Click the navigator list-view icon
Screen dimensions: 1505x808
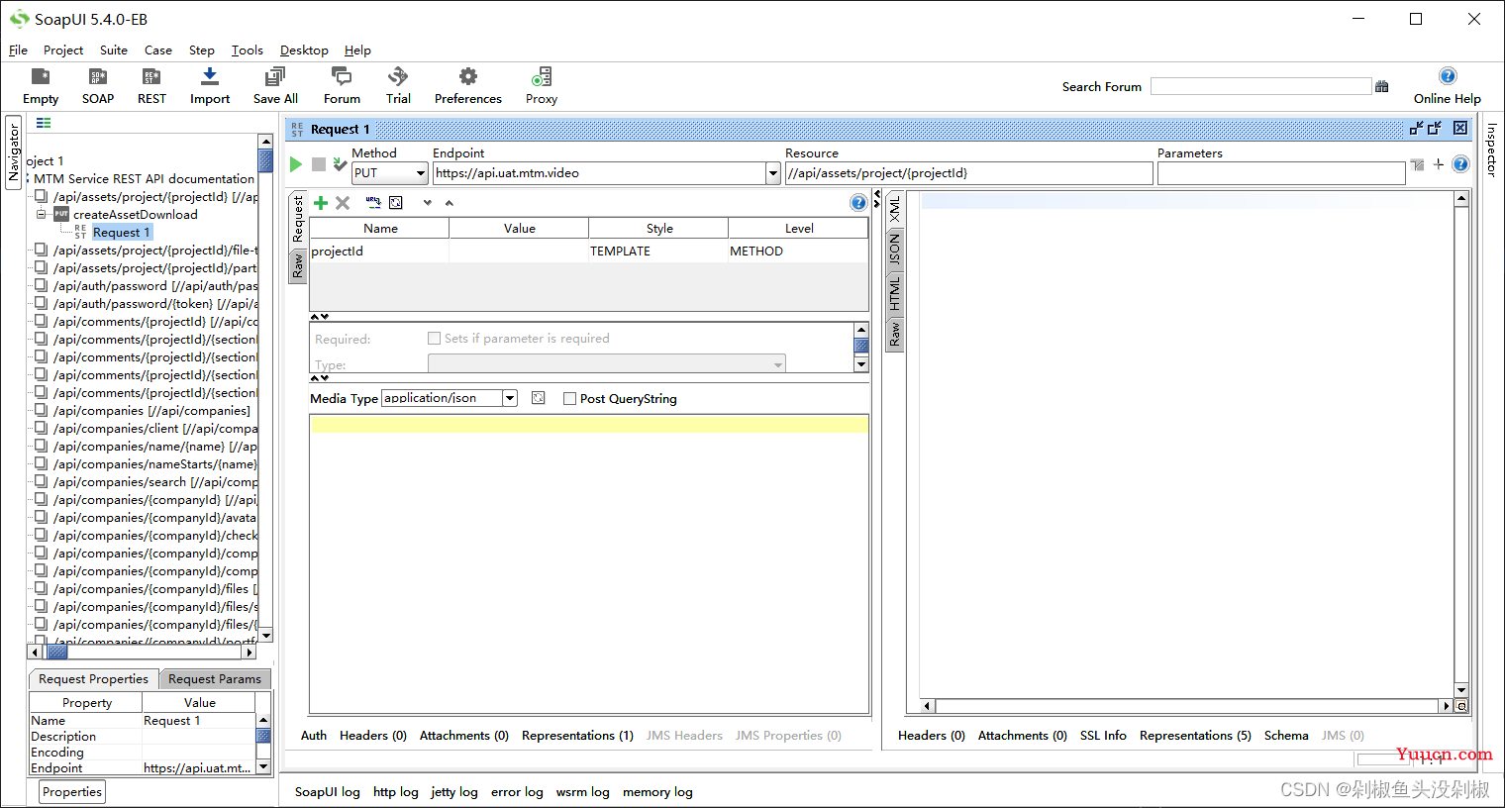44,123
